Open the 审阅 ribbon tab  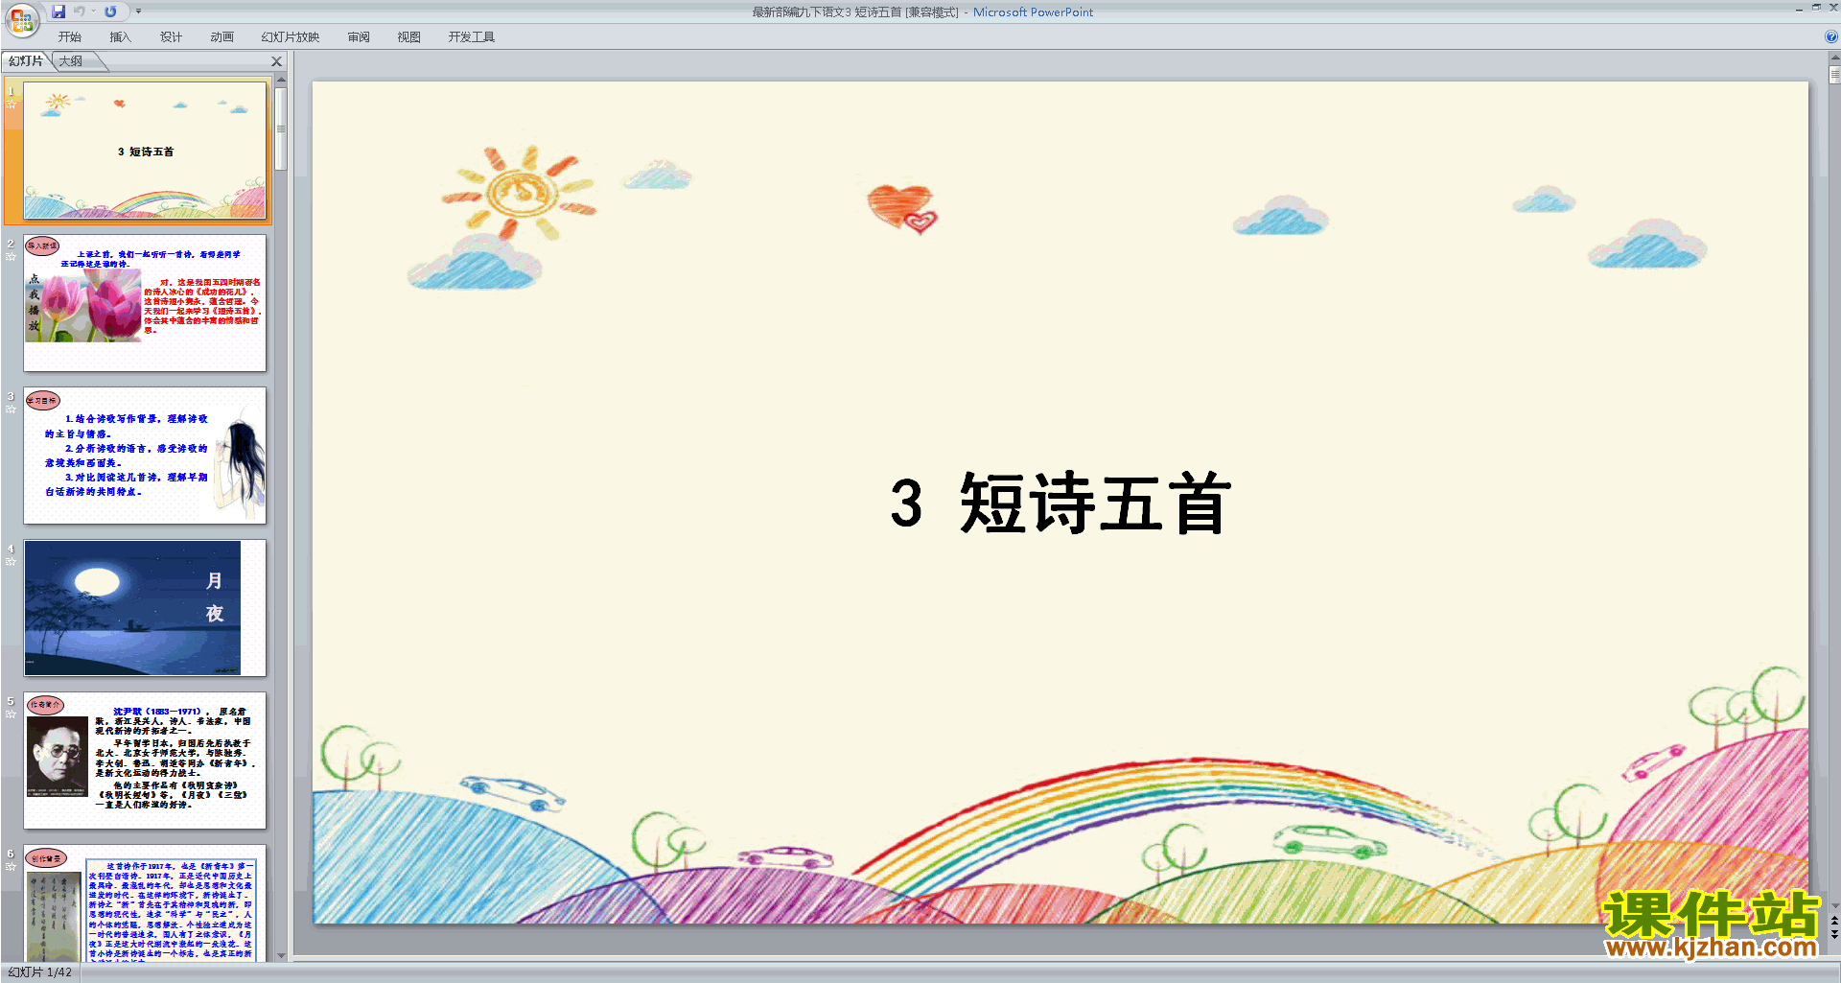tap(359, 37)
